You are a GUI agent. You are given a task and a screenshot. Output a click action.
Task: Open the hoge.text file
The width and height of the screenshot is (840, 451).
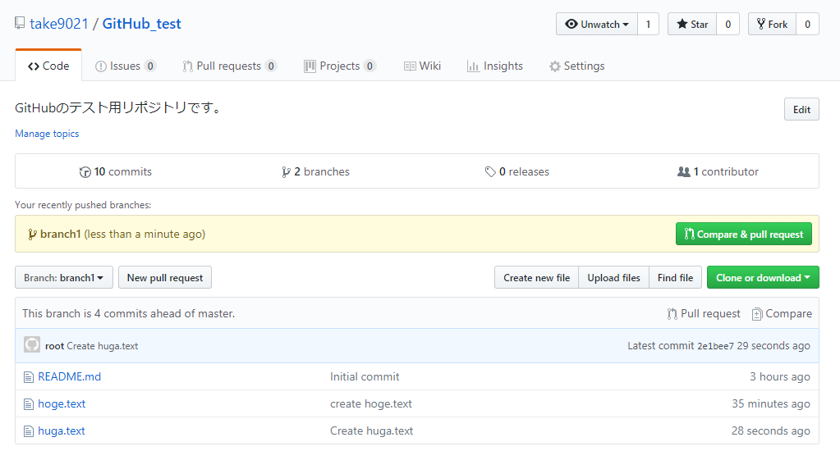coord(62,404)
